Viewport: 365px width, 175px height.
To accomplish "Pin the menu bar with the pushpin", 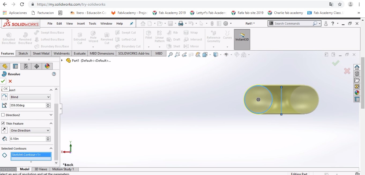I will pyautogui.click(x=131, y=24).
